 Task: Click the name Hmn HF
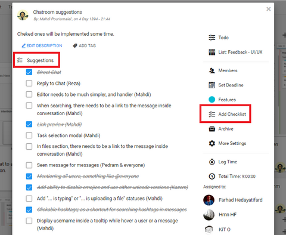coord(228,215)
